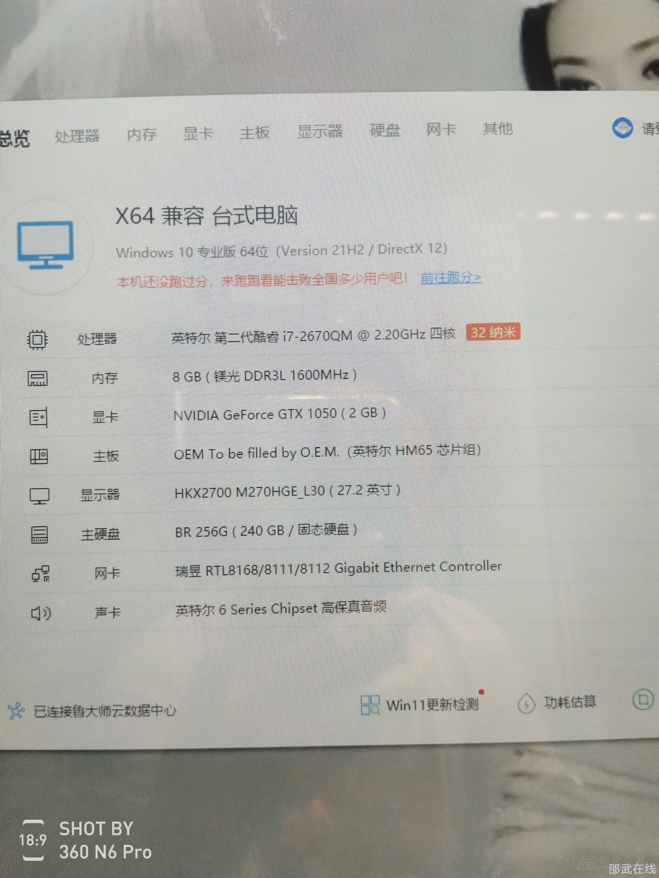Click the cloud data center icon
659x878 pixels.
point(16,711)
